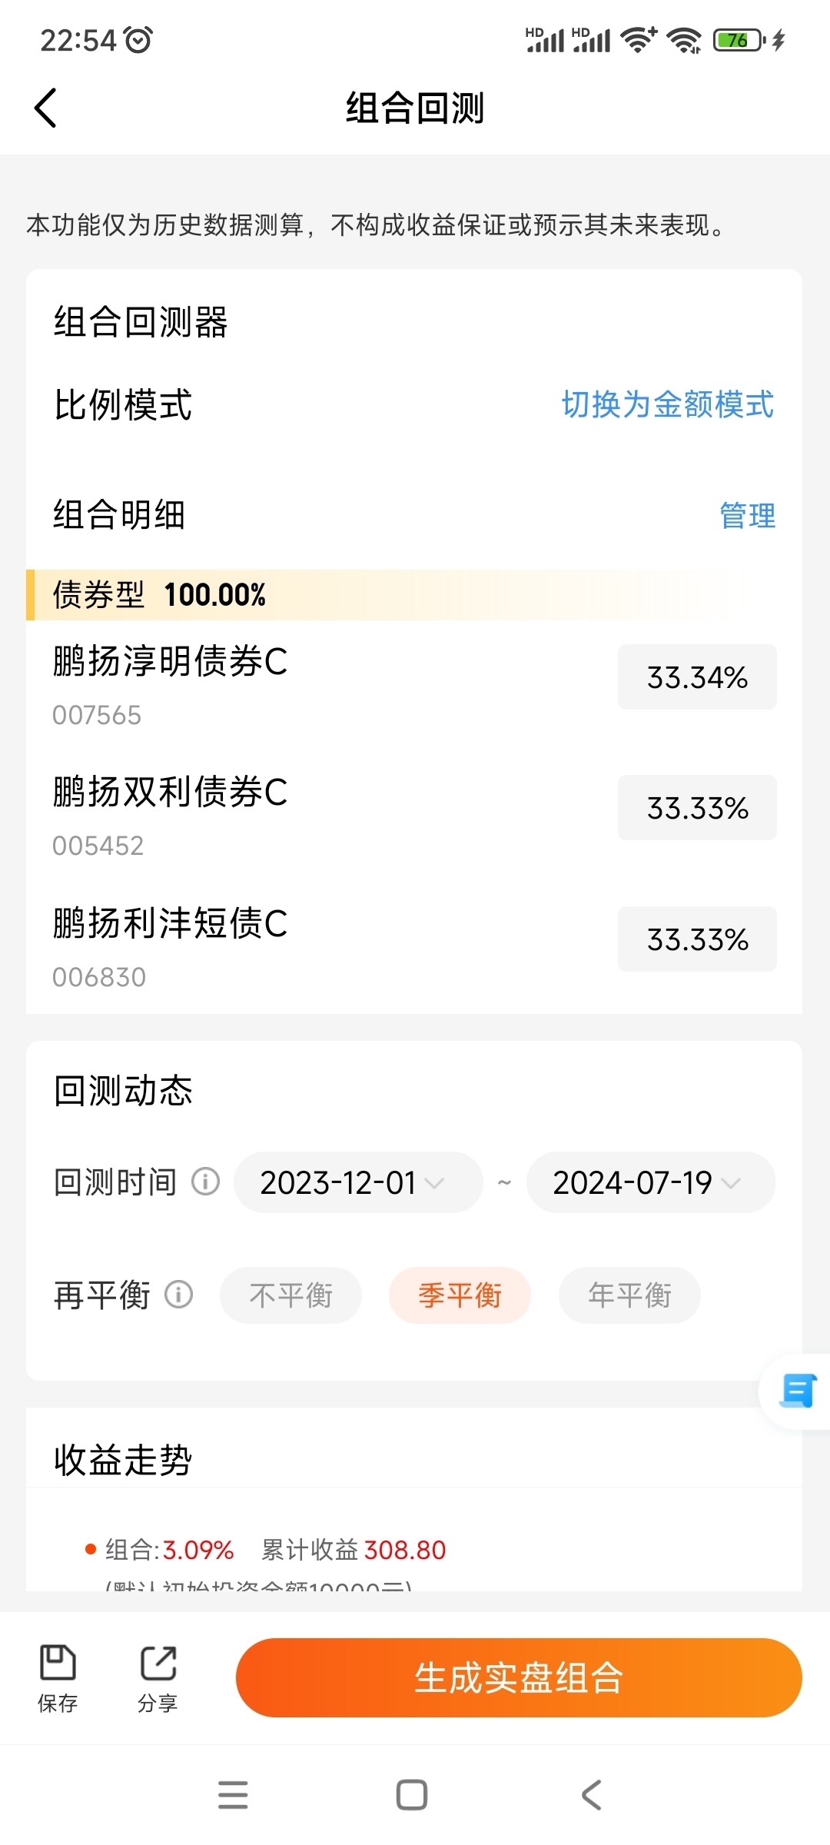
Task: Select 季平衡 rebalance option
Action: pyautogui.click(x=460, y=1295)
